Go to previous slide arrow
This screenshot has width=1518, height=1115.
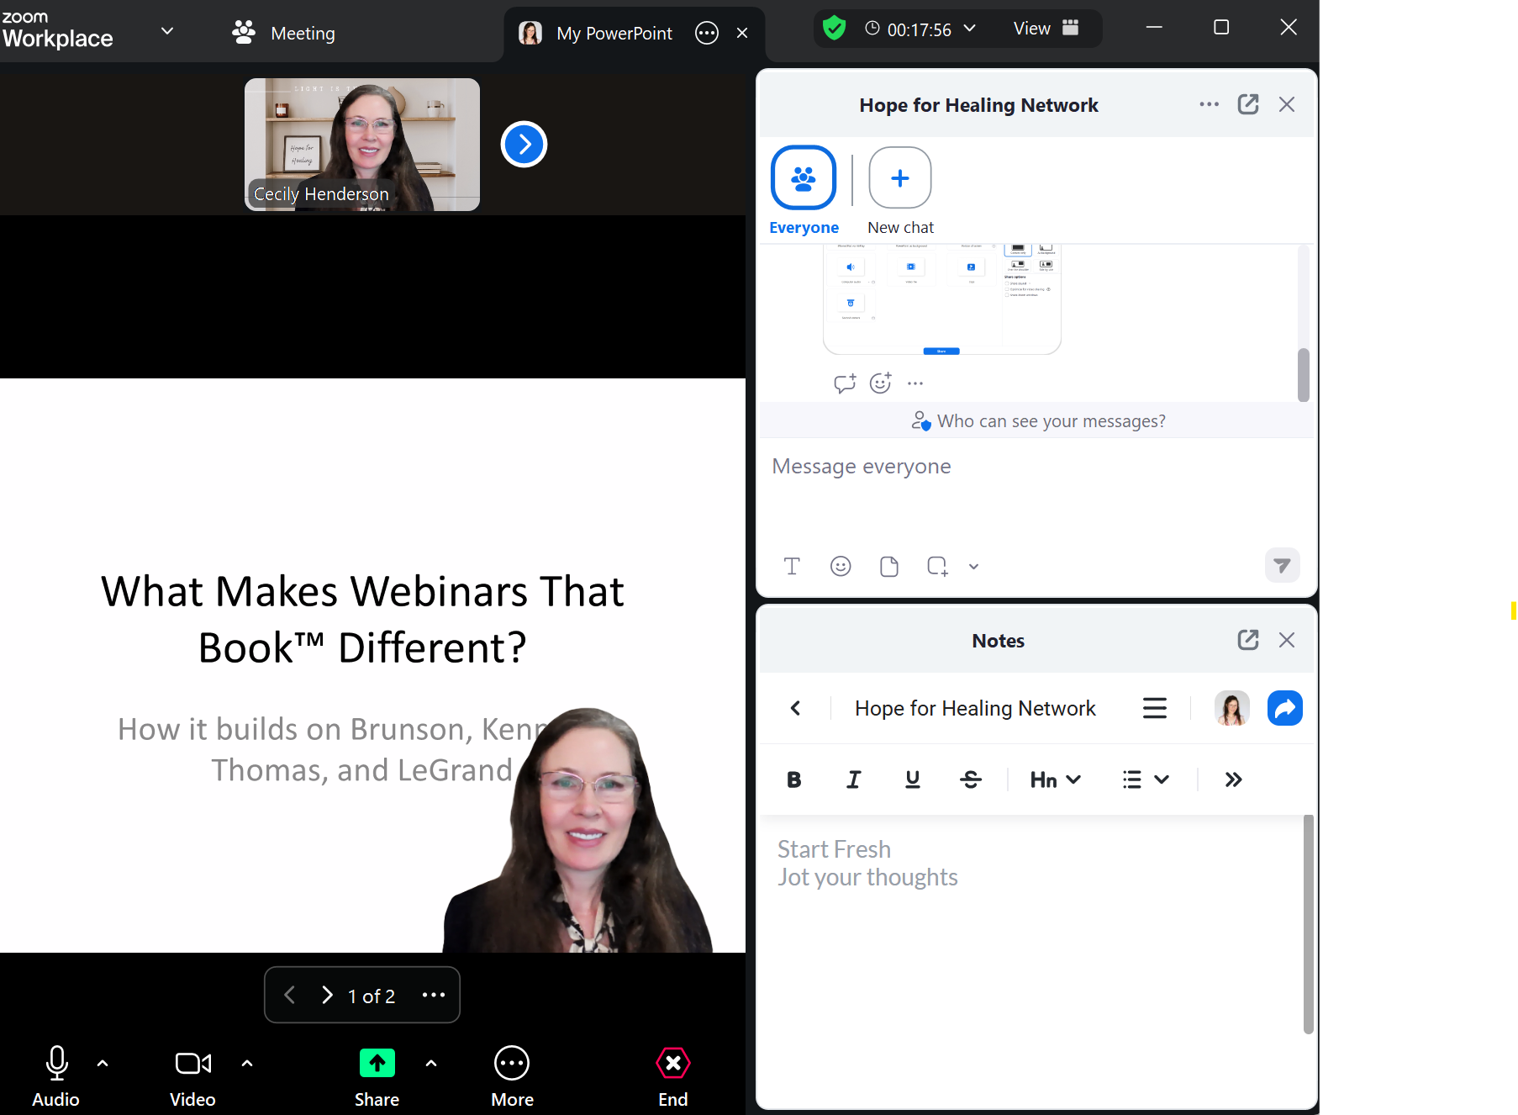pos(289,996)
